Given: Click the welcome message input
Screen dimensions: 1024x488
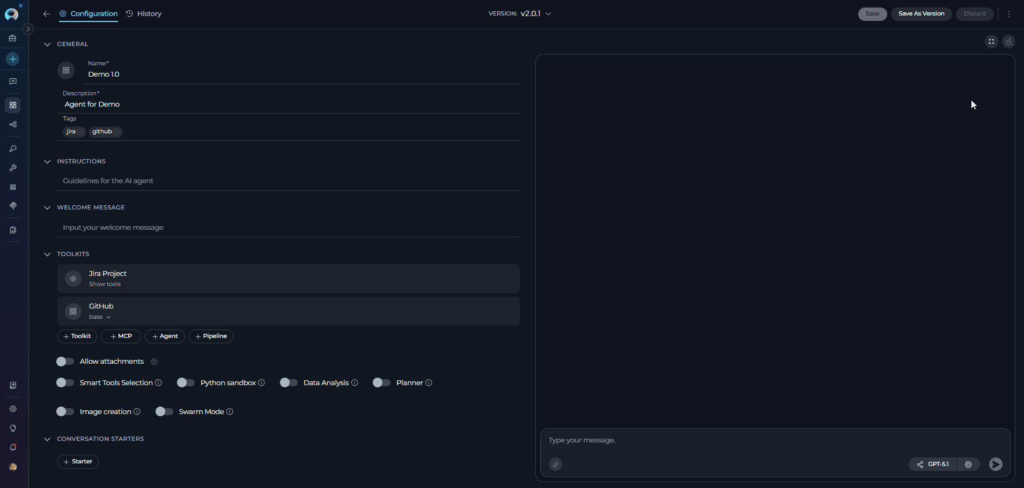Looking at the screenshot, I should pyautogui.click(x=289, y=228).
